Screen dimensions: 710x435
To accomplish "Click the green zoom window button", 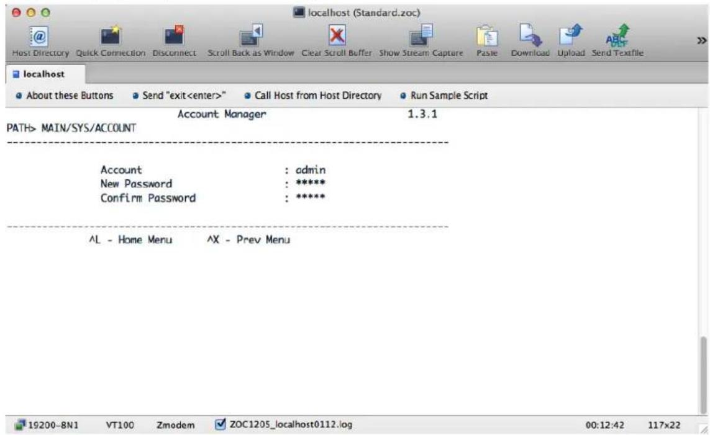I will coord(46,12).
